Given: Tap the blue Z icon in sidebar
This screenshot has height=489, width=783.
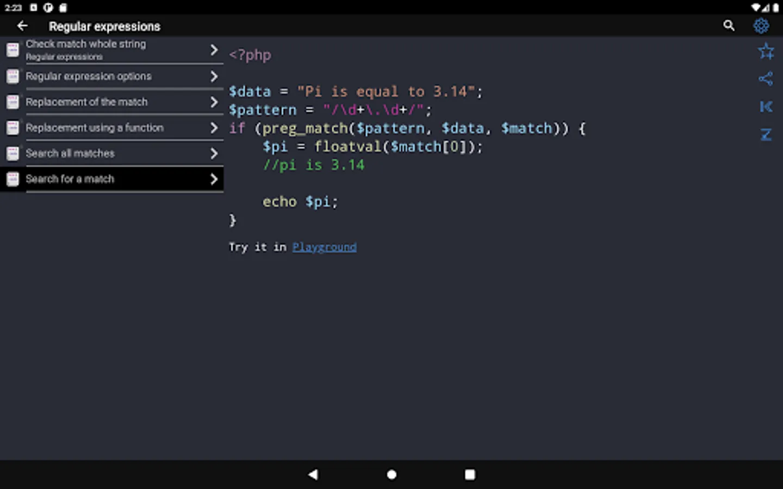Looking at the screenshot, I should (766, 134).
